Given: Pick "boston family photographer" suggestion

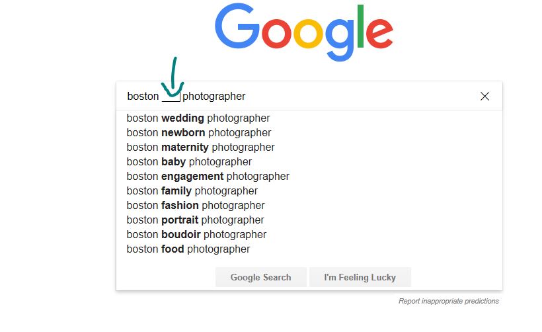Looking at the screenshot, I should point(309,190).
